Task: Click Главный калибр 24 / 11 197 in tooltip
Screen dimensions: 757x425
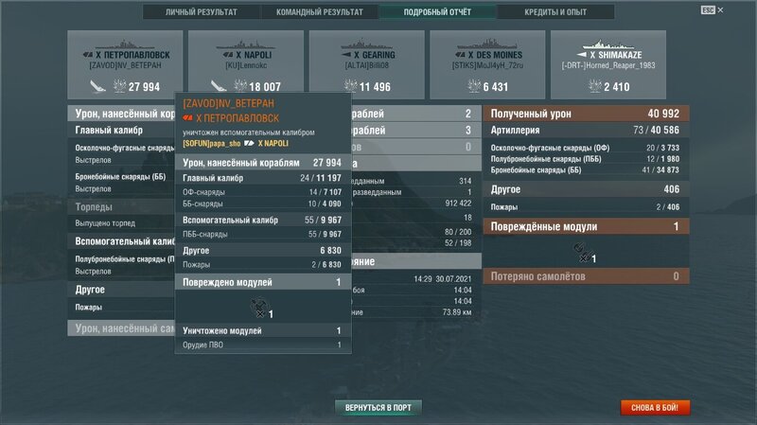Action: 263,178
